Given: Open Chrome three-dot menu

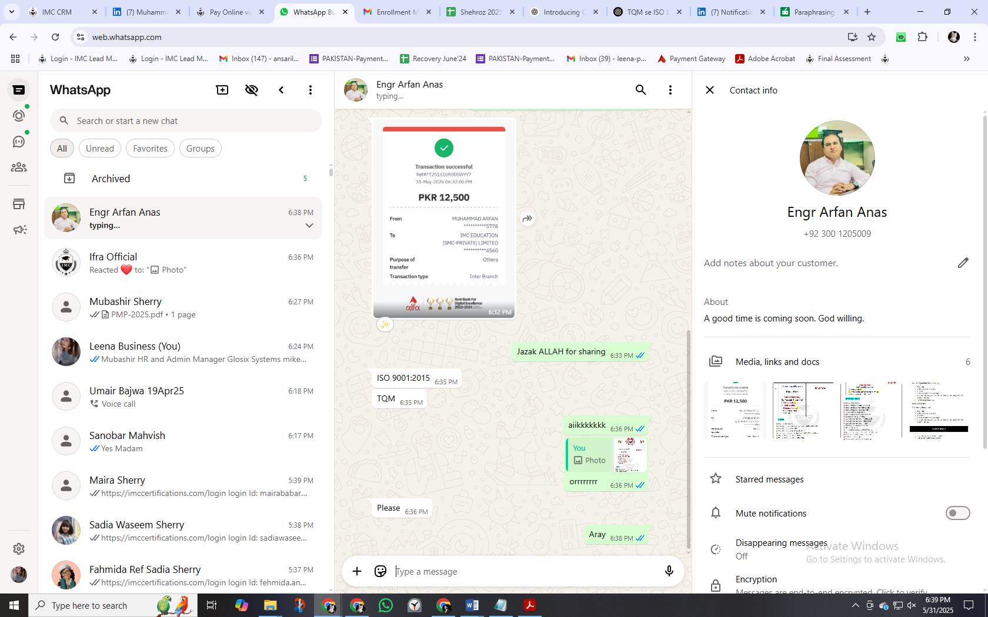Looking at the screenshot, I should pyautogui.click(x=976, y=37).
